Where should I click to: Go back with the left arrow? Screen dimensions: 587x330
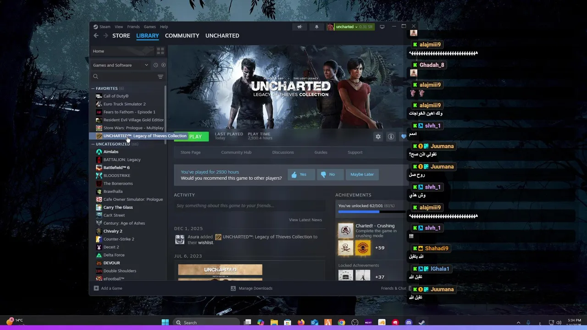96,36
